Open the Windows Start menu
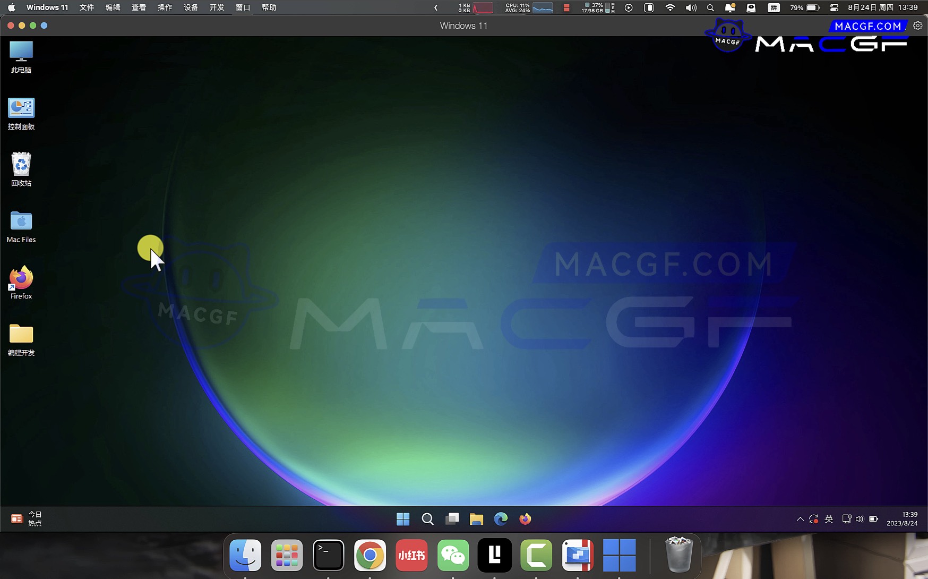Viewport: 928px width, 579px height. click(403, 519)
